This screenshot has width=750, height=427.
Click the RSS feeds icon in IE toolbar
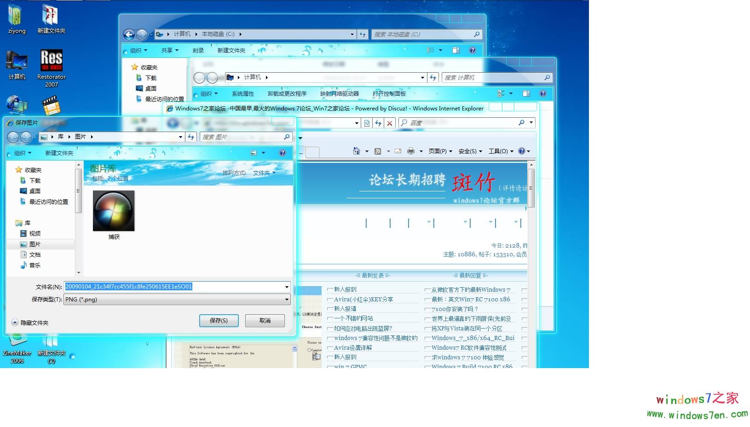[x=377, y=151]
